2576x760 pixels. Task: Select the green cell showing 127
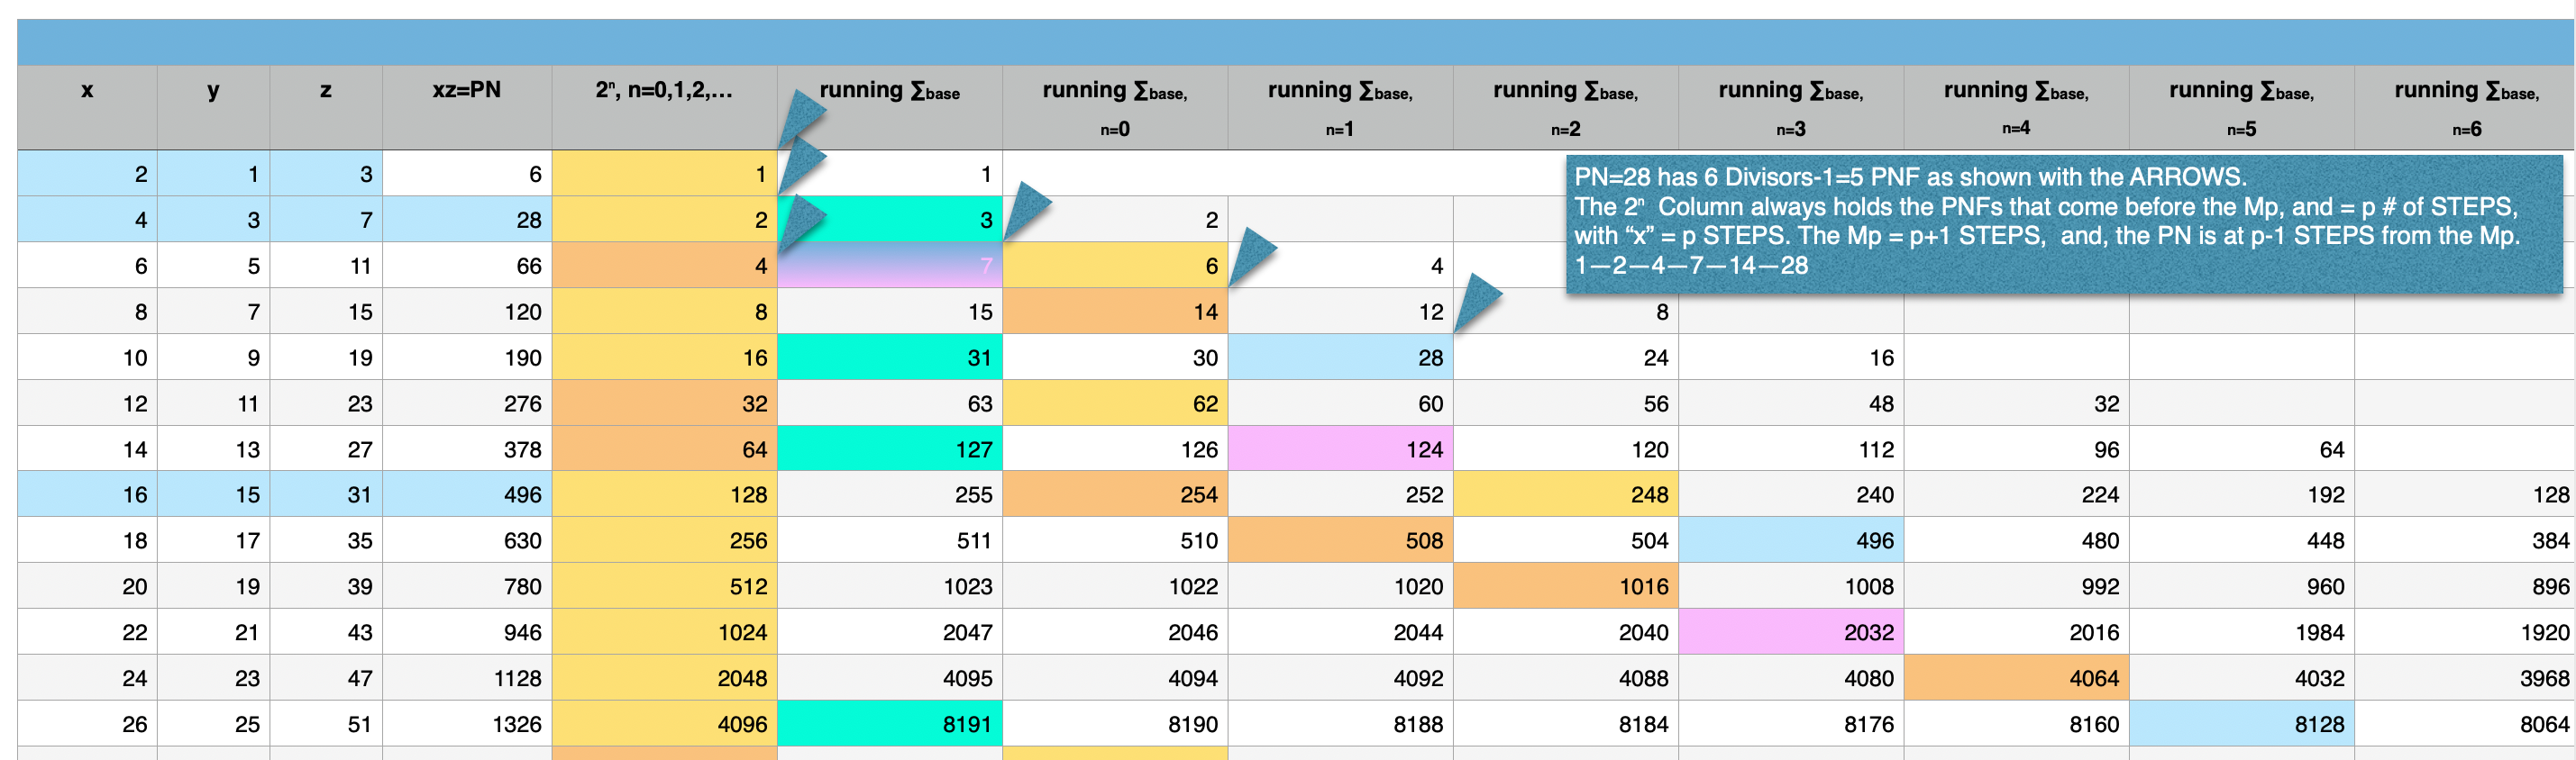(889, 449)
